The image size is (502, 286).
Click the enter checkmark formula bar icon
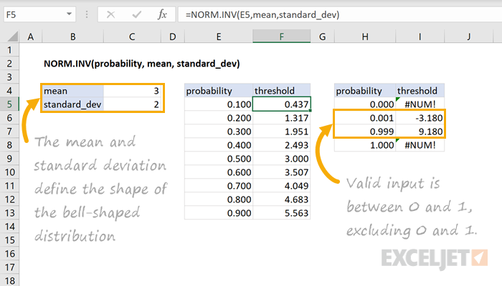(x=136, y=14)
